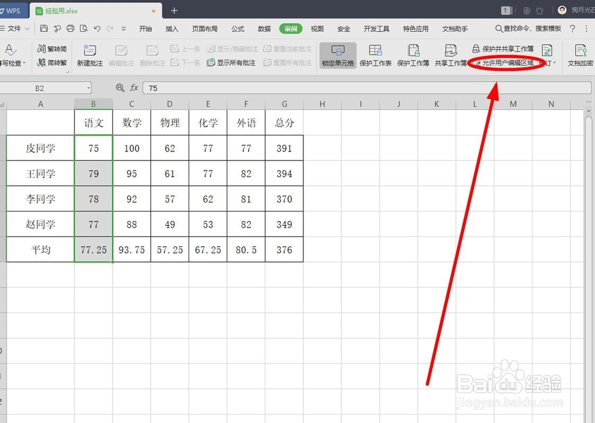Open the 文档助手 tab
This screenshot has height=423, width=595.
pyautogui.click(x=455, y=29)
